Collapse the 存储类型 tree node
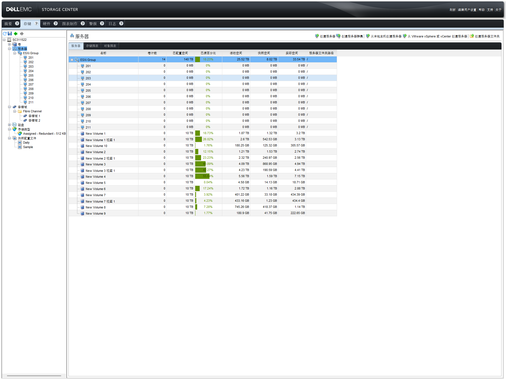The image size is (506, 380). click(9, 129)
